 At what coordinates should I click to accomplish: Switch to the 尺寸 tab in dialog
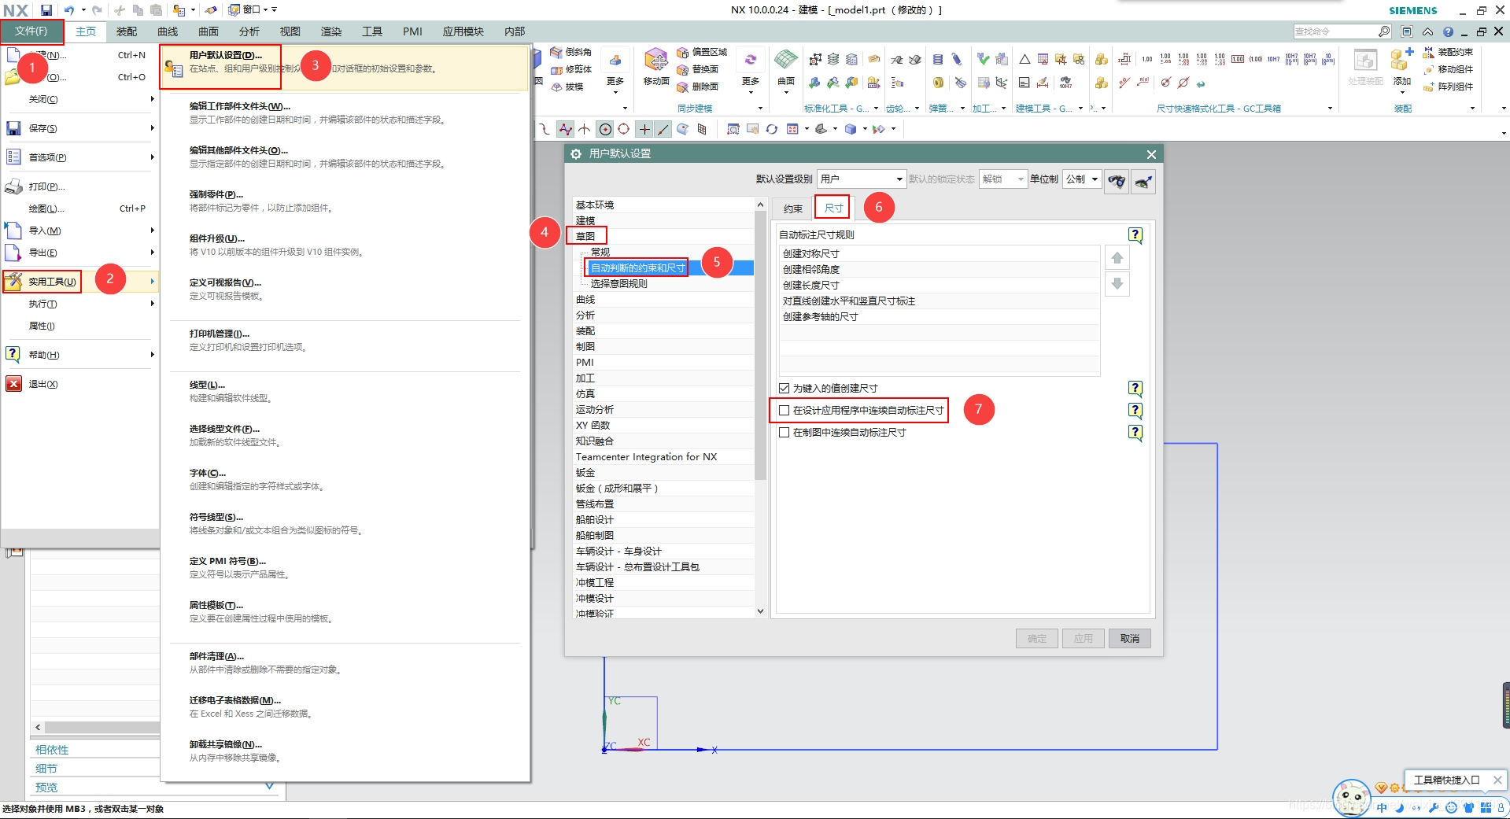point(833,208)
